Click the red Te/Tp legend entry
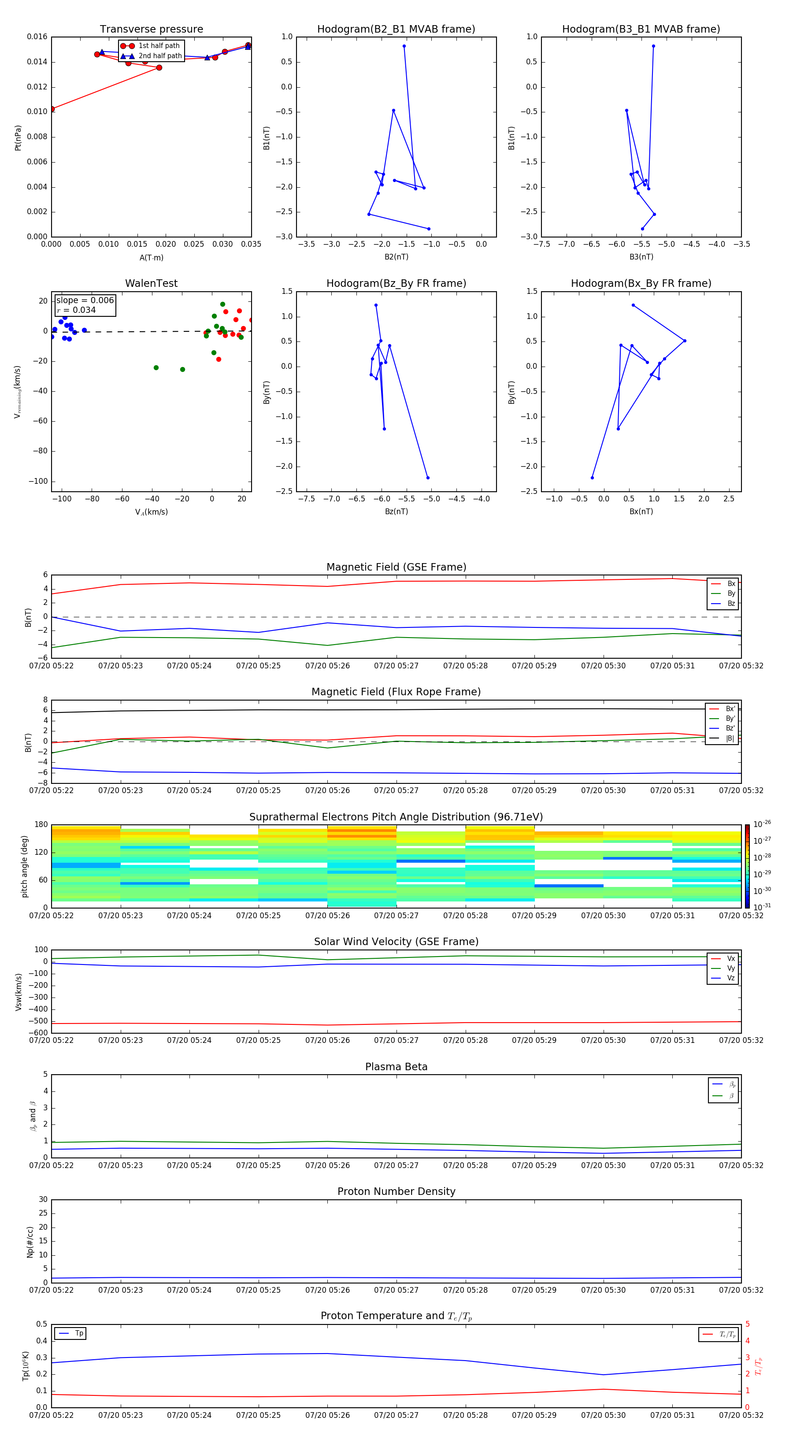 coord(719,1334)
